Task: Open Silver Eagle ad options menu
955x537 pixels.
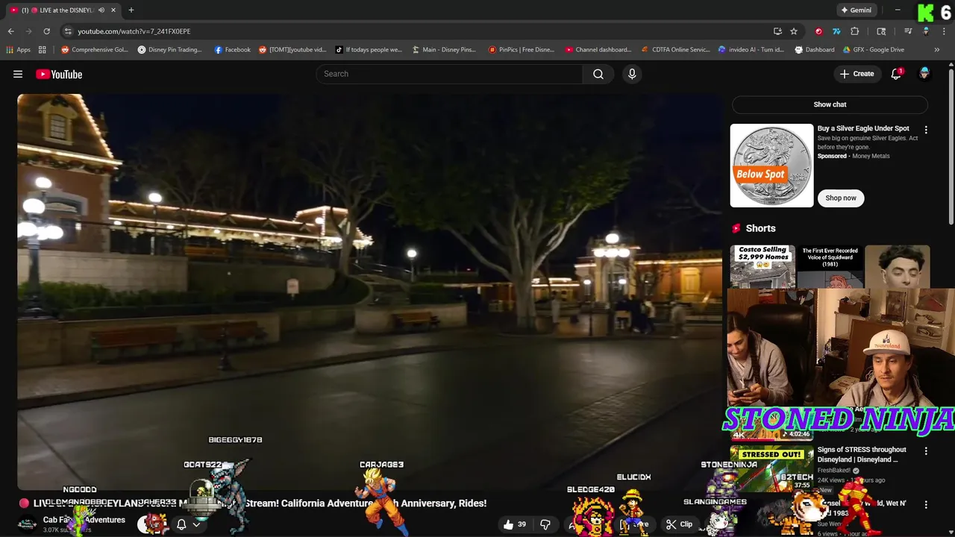Action: coord(926,130)
